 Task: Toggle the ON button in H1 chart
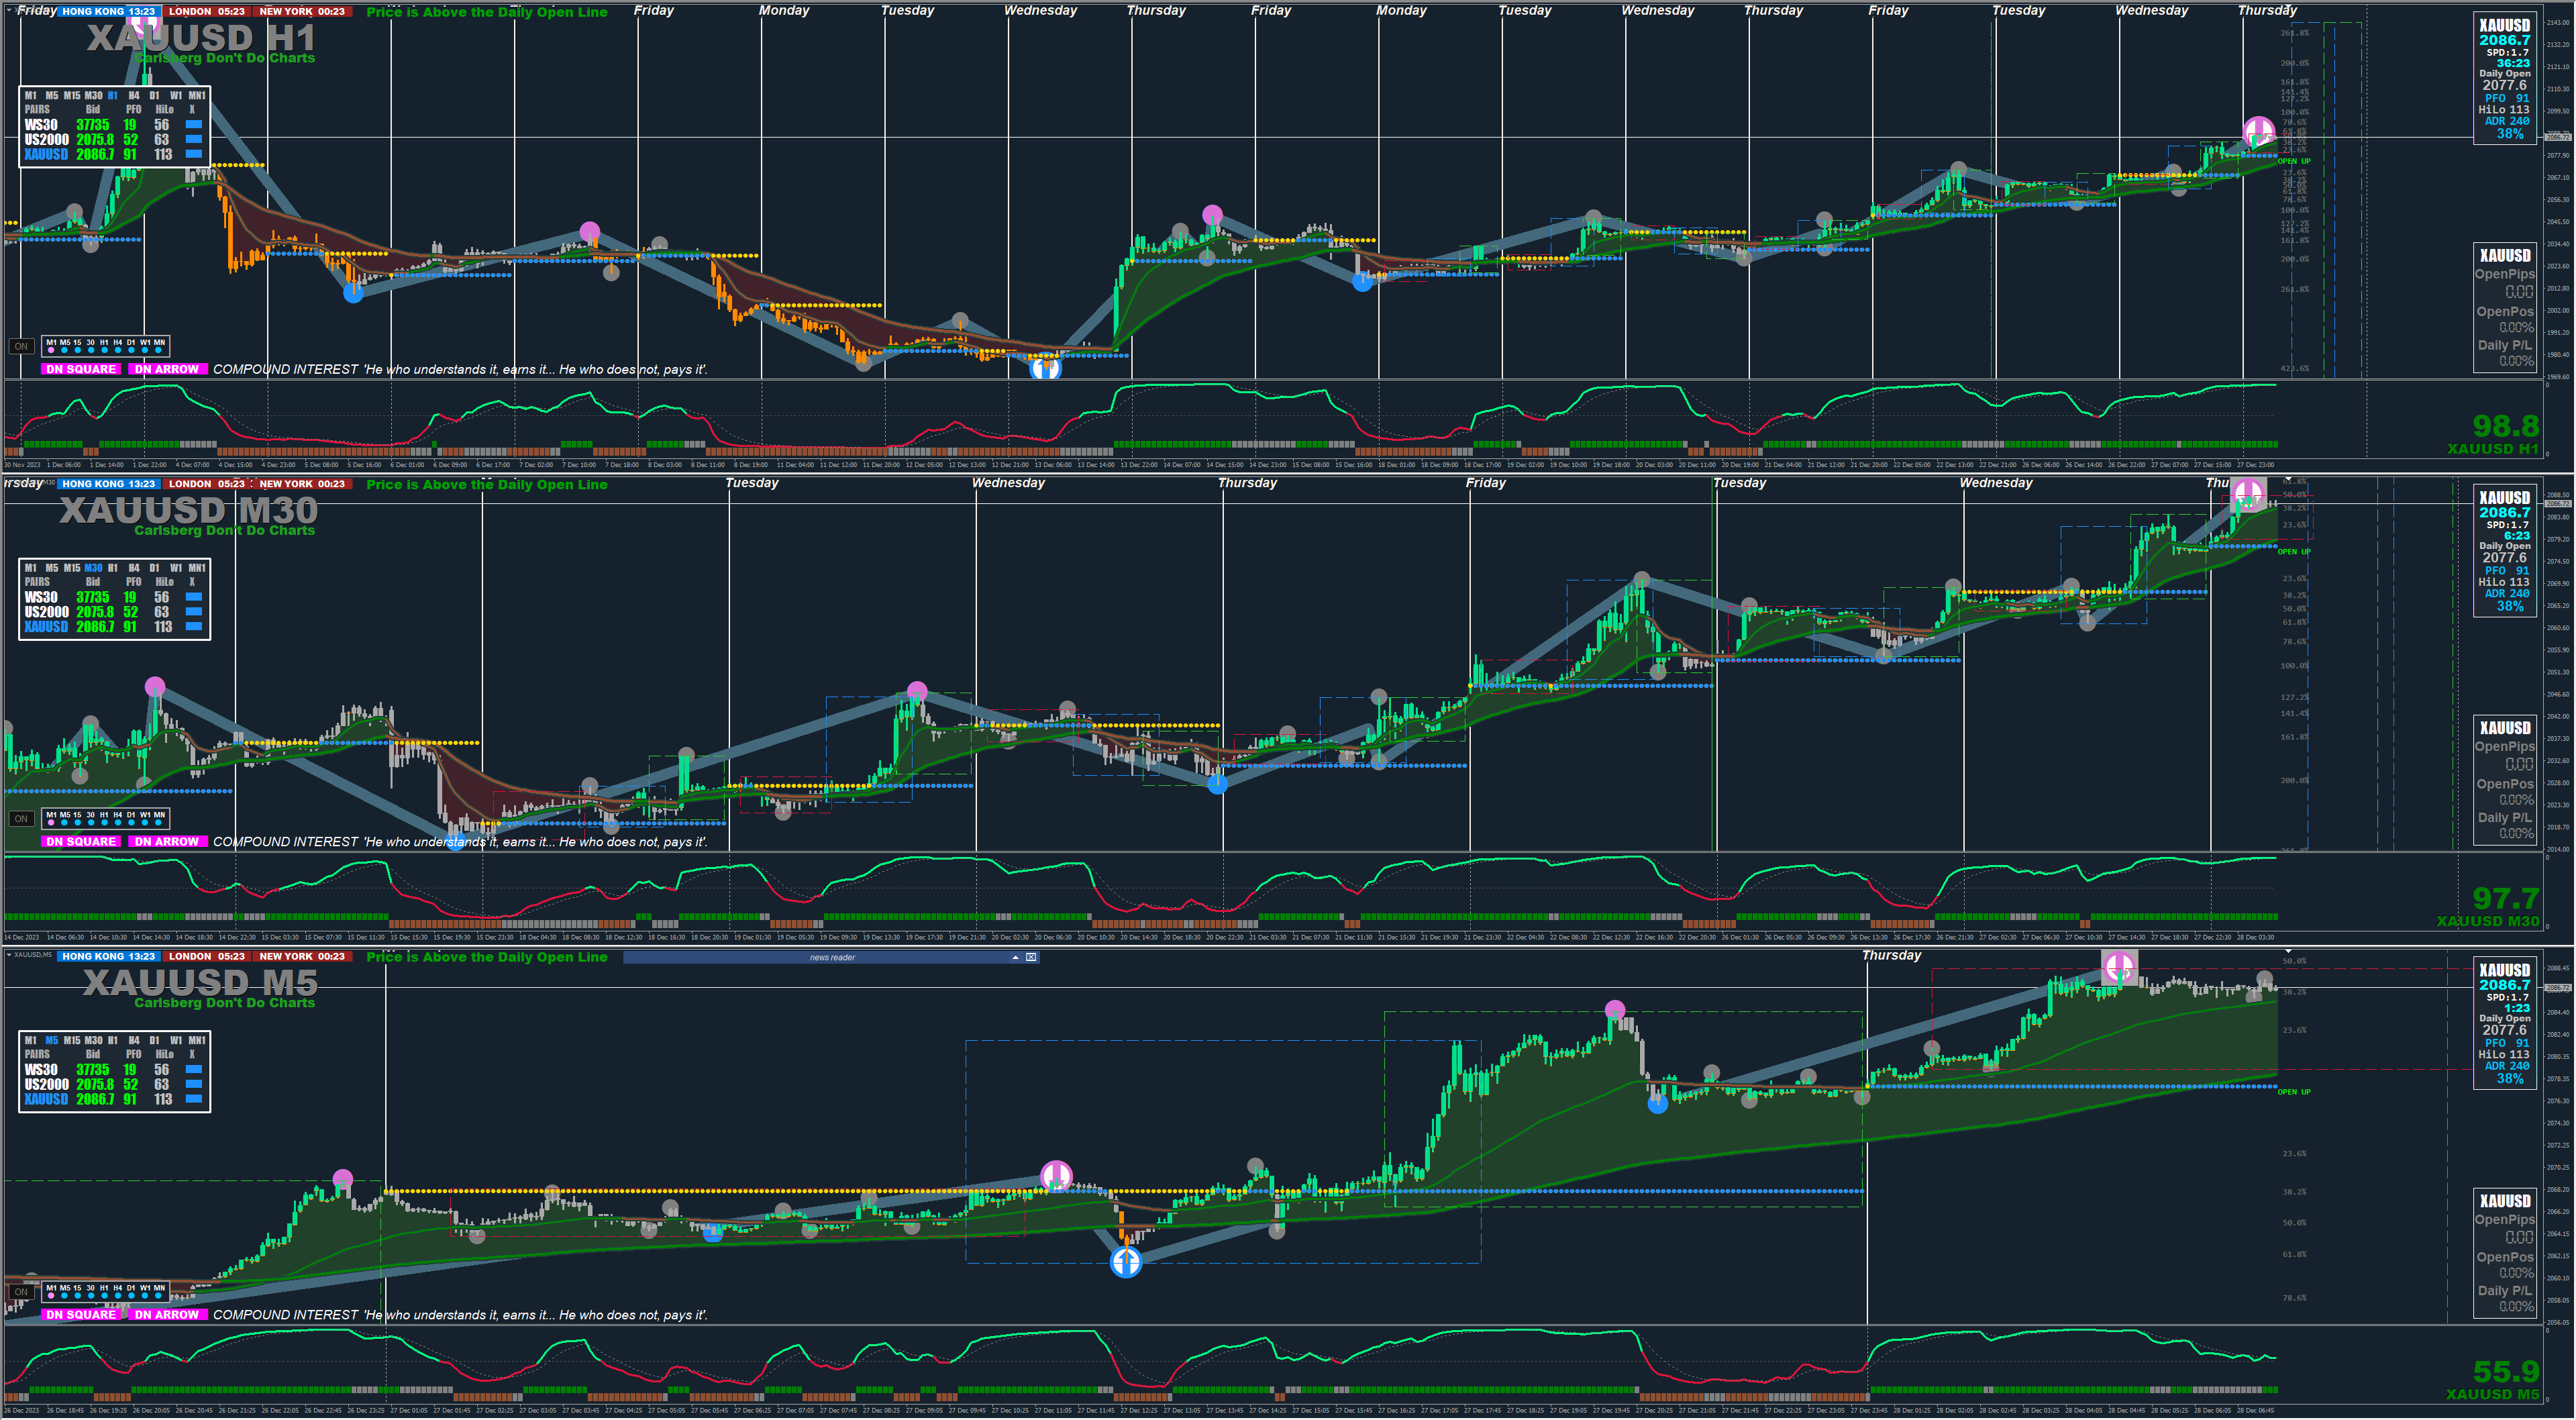pyautogui.click(x=21, y=347)
